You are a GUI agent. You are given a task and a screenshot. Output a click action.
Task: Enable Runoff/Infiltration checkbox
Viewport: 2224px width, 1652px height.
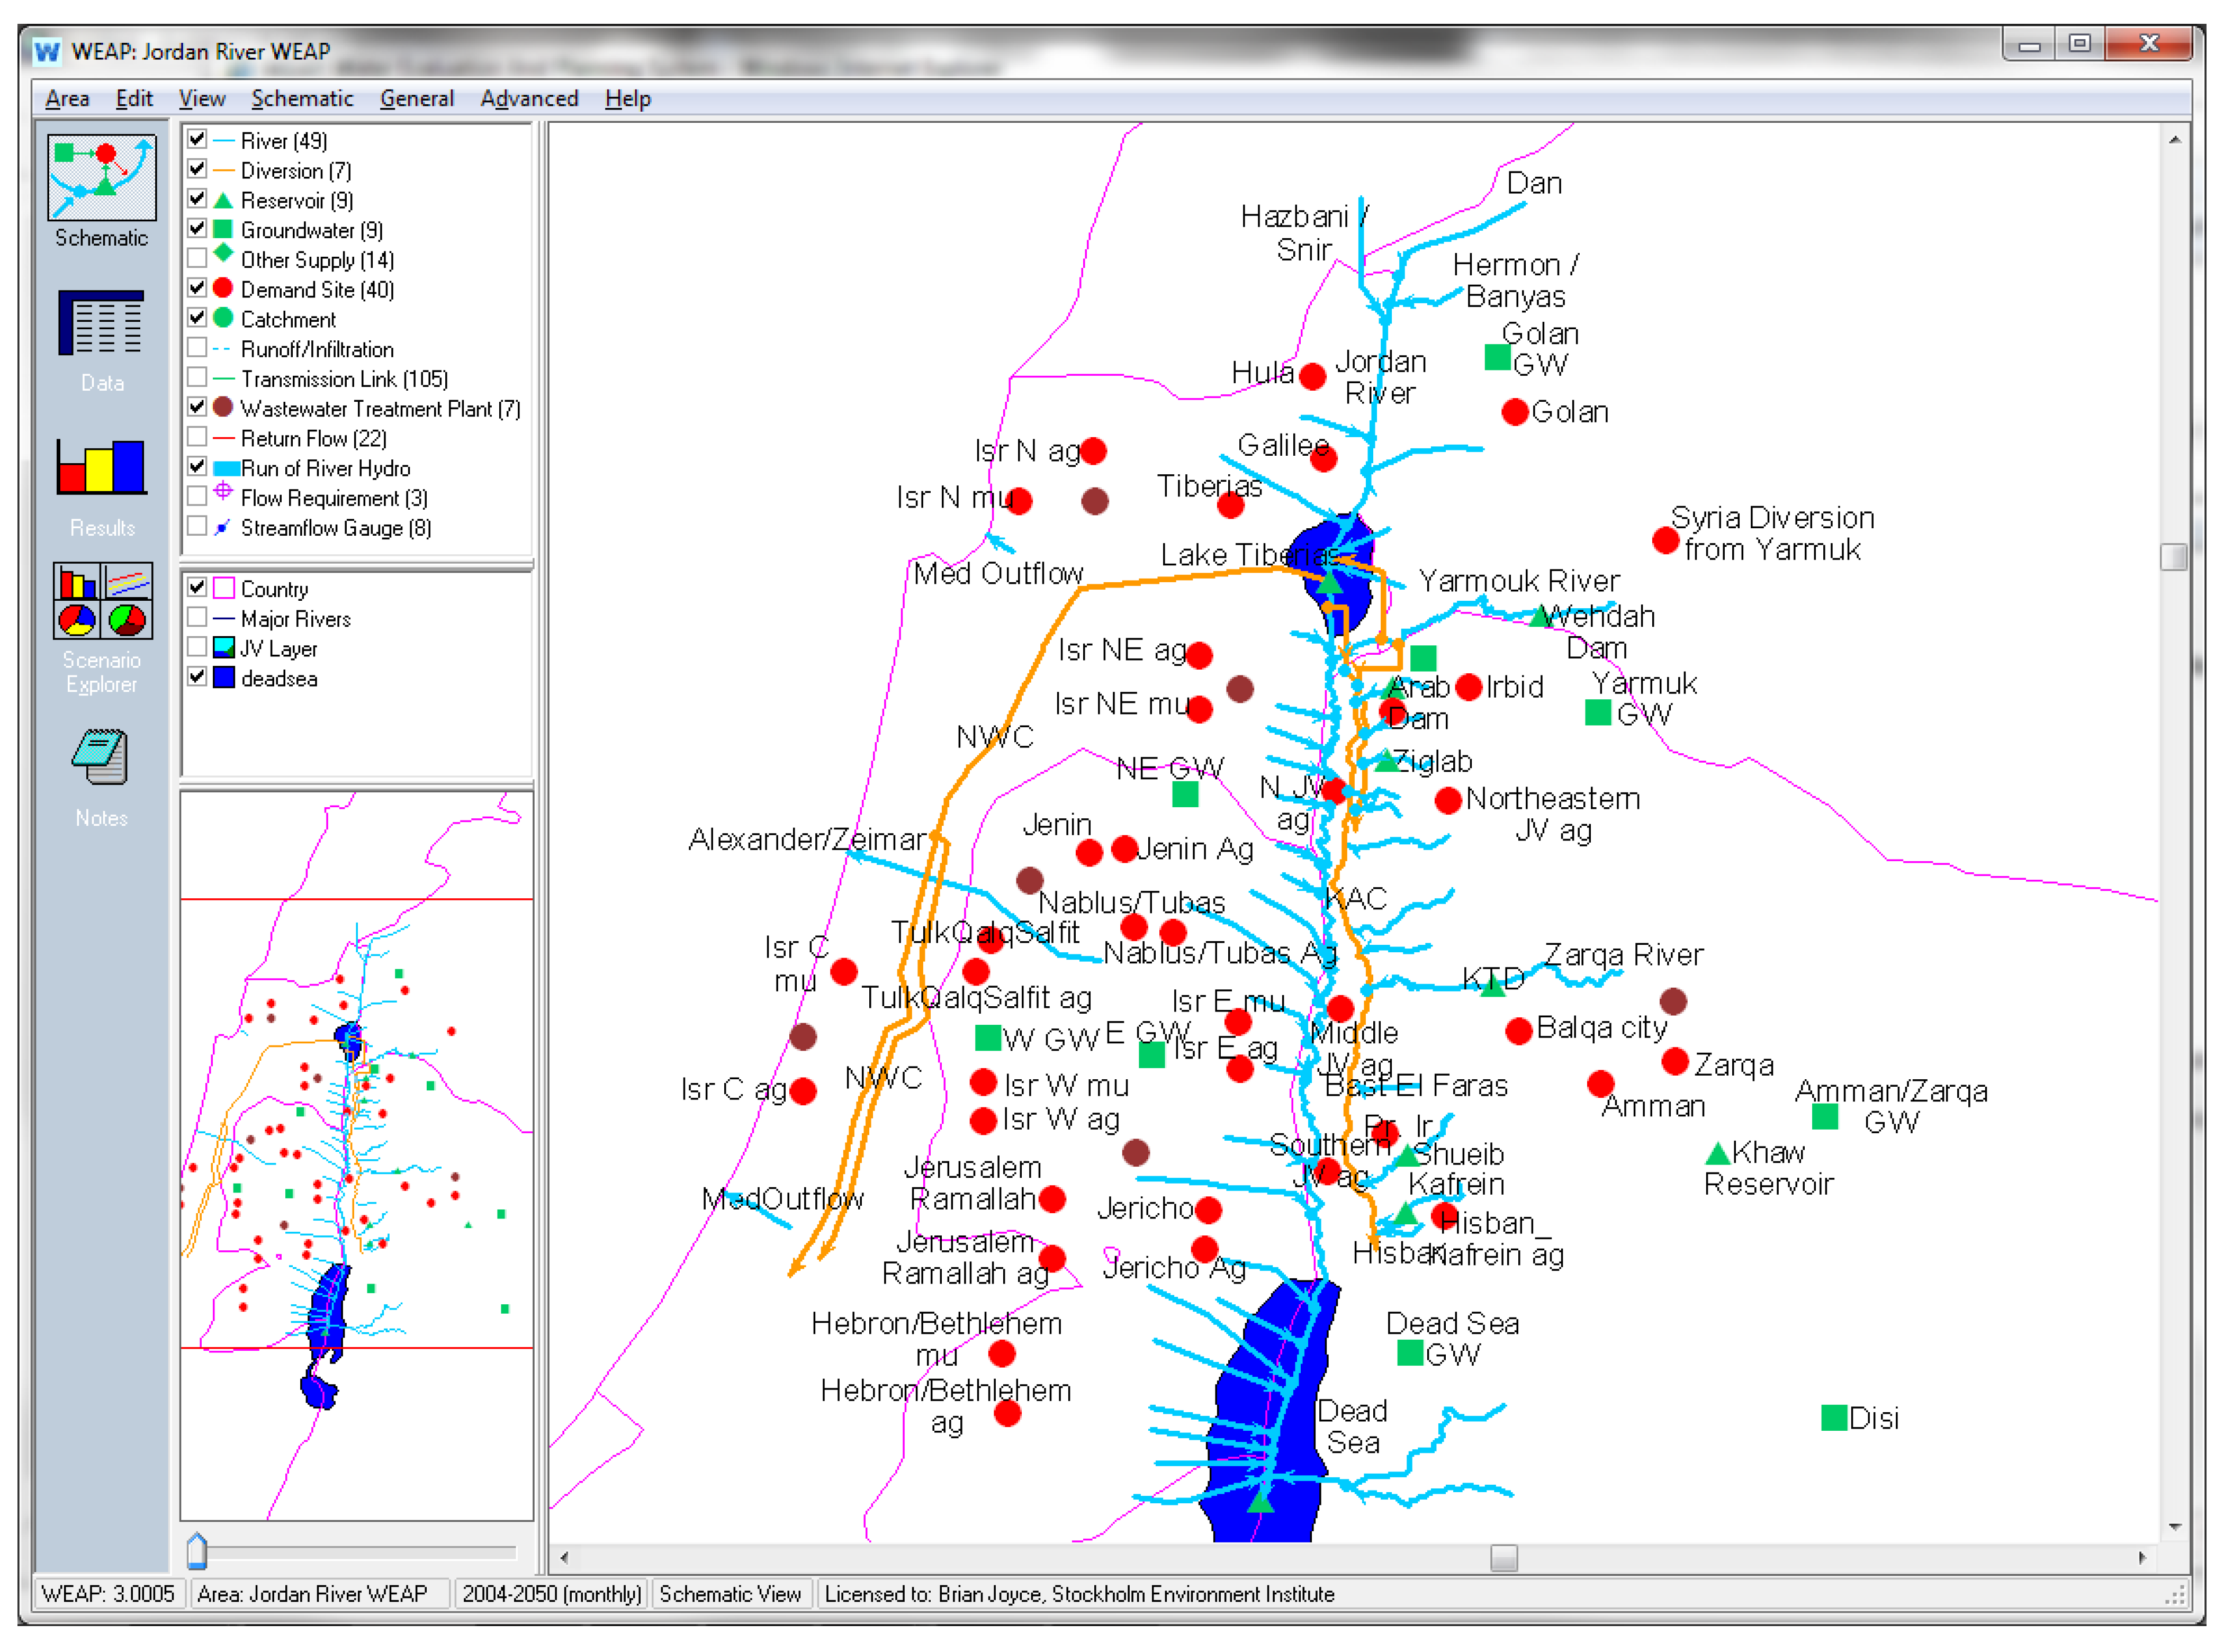197,348
